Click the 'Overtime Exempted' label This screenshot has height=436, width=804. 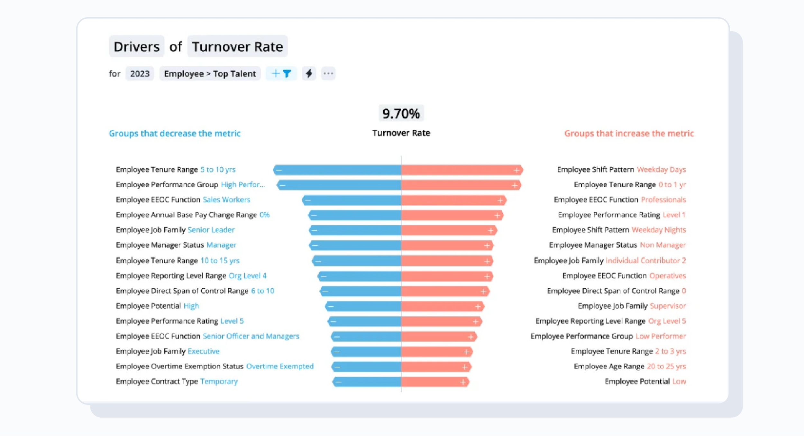[x=280, y=366]
